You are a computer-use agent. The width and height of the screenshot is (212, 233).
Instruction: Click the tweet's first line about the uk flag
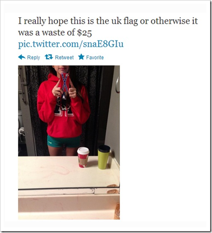coord(108,21)
